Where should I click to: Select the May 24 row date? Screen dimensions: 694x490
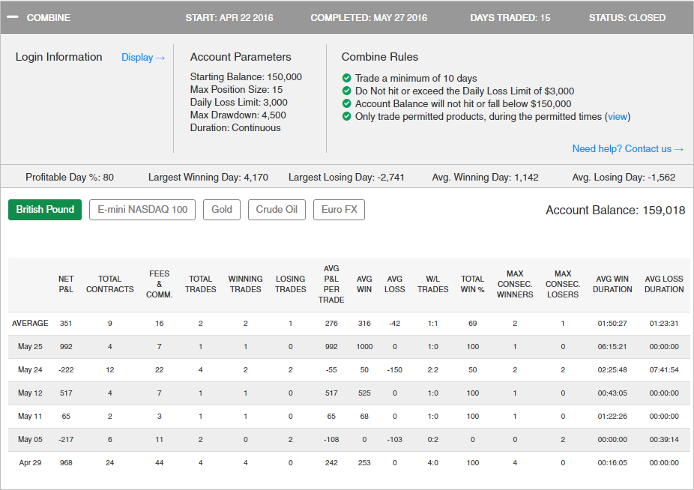click(30, 370)
